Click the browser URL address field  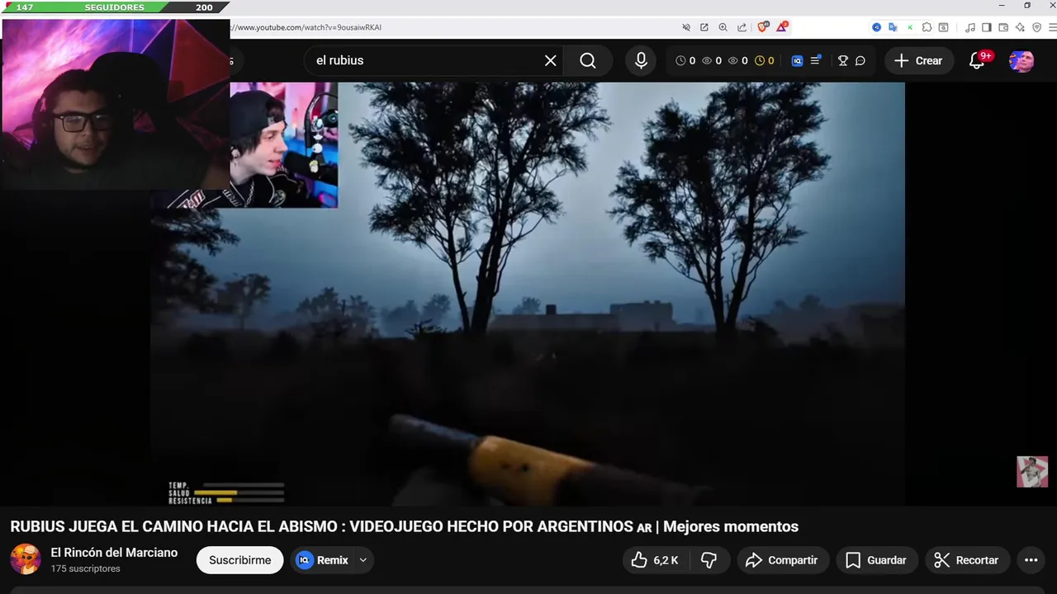point(454,27)
